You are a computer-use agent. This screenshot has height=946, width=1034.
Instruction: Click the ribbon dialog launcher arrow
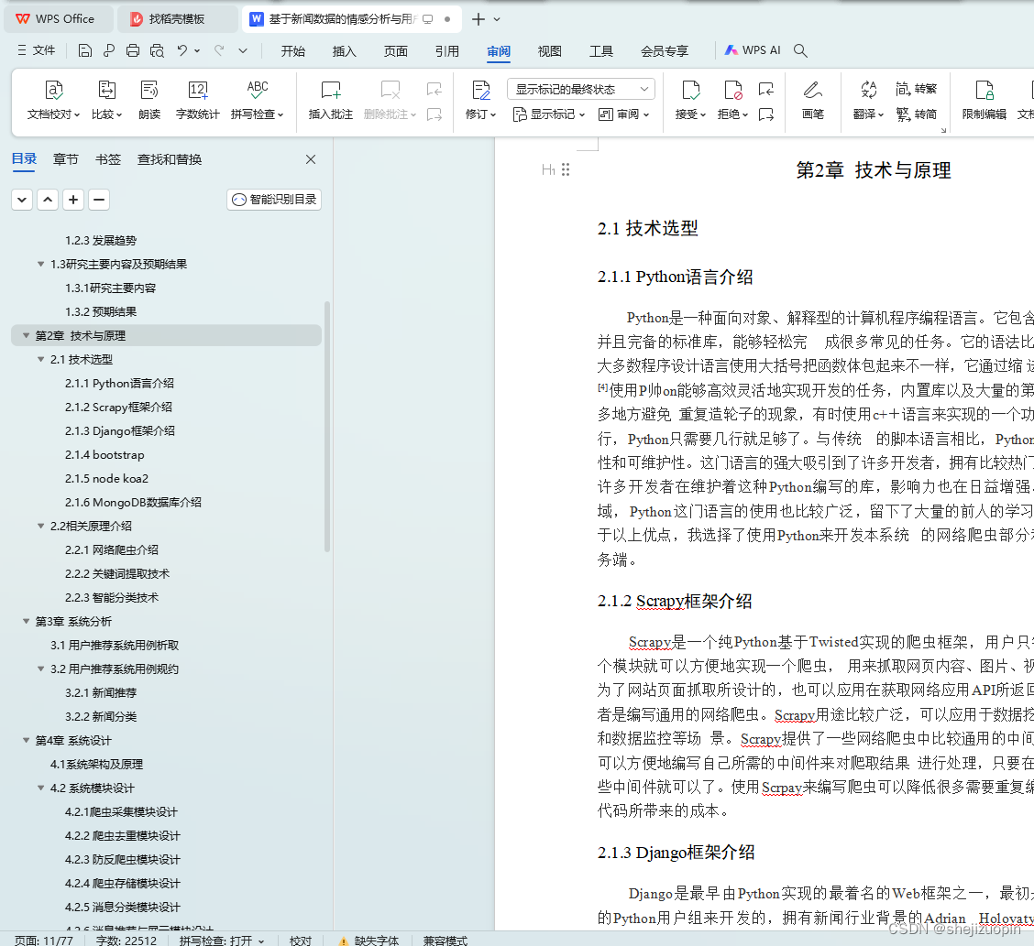(943, 130)
